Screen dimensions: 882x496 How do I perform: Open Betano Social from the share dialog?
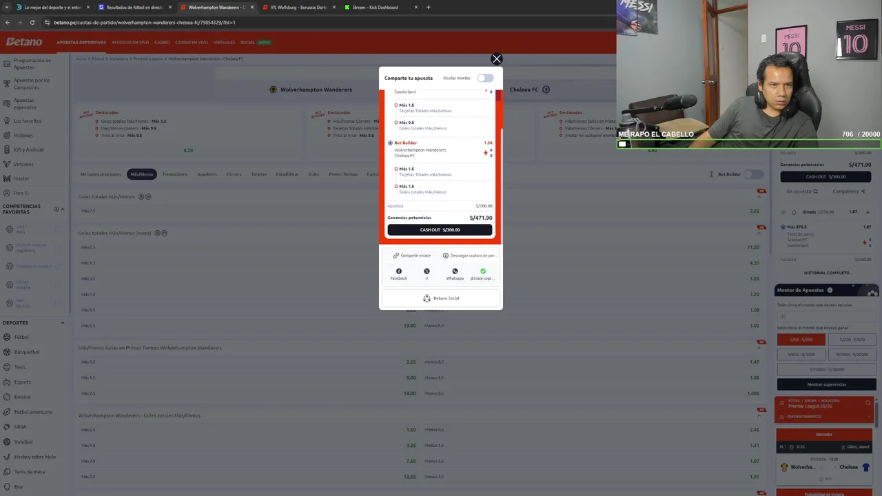(x=441, y=298)
